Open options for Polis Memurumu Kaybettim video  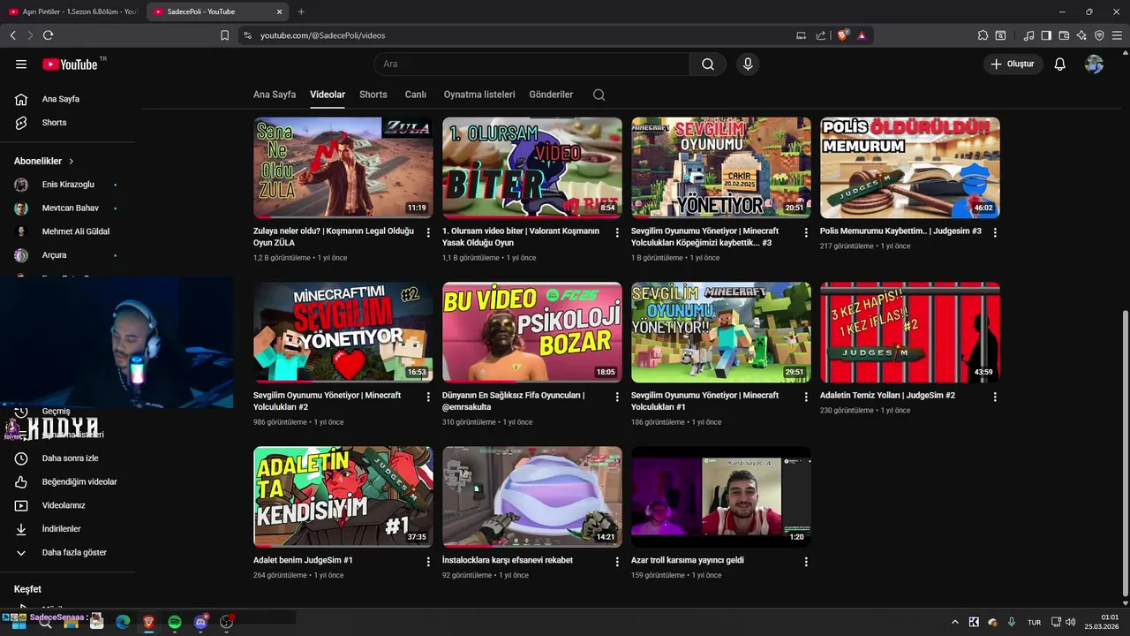point(995,232)
